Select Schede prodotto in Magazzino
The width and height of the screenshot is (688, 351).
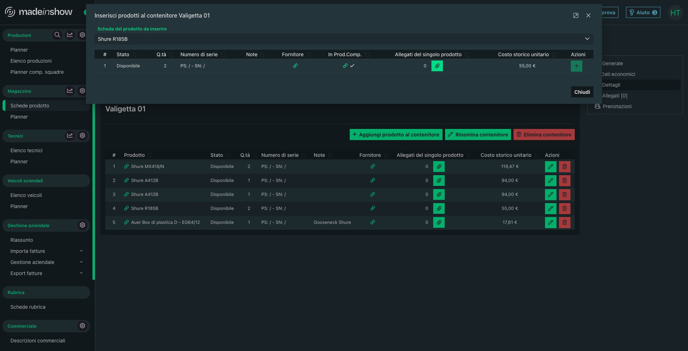(46, 106)
